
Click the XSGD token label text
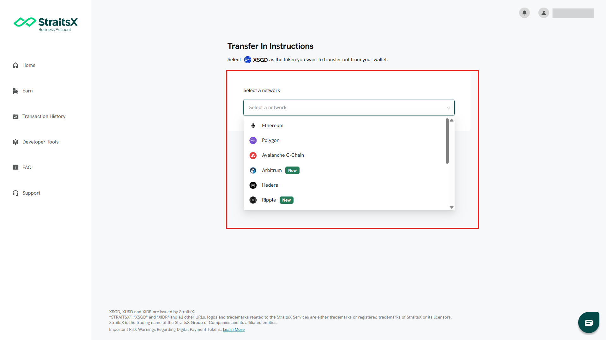tap(260, 60)
